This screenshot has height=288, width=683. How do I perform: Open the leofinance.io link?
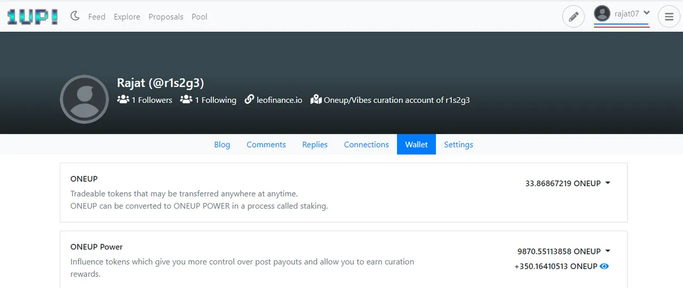(280, 100)
